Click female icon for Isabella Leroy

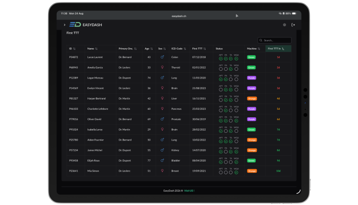[x=162, y=129]
